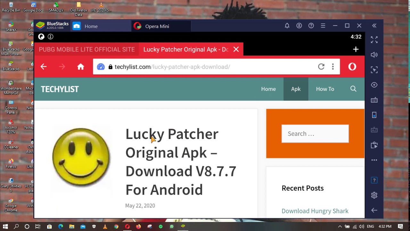The height and width of the screenshot is (231, 410).
Task: Open Wondershare MirrorGo desktop shortcut
Action: point(11,88)
